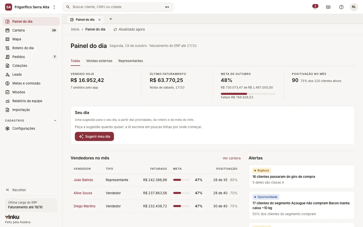Click the R$ 63.770,25 último faturamento value

(166, 80)
